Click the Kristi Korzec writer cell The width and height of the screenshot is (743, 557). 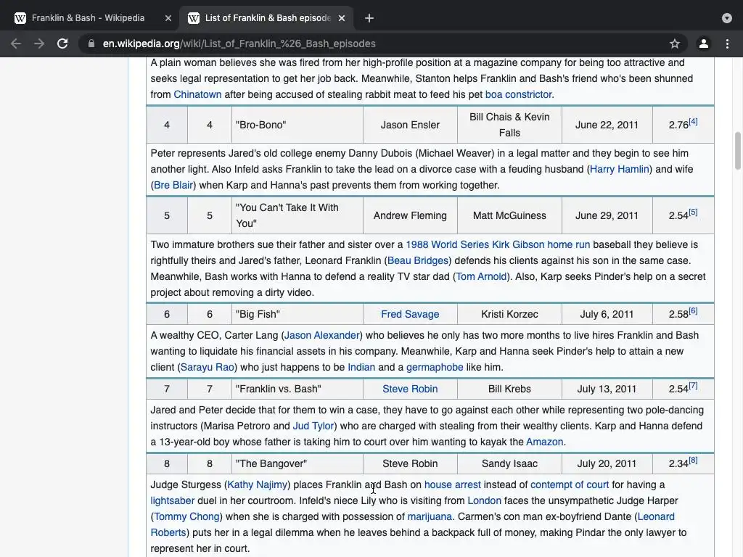coord(509,314)
